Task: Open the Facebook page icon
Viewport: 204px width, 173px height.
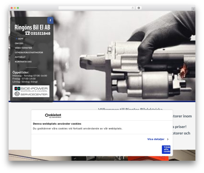Action: 50,20
